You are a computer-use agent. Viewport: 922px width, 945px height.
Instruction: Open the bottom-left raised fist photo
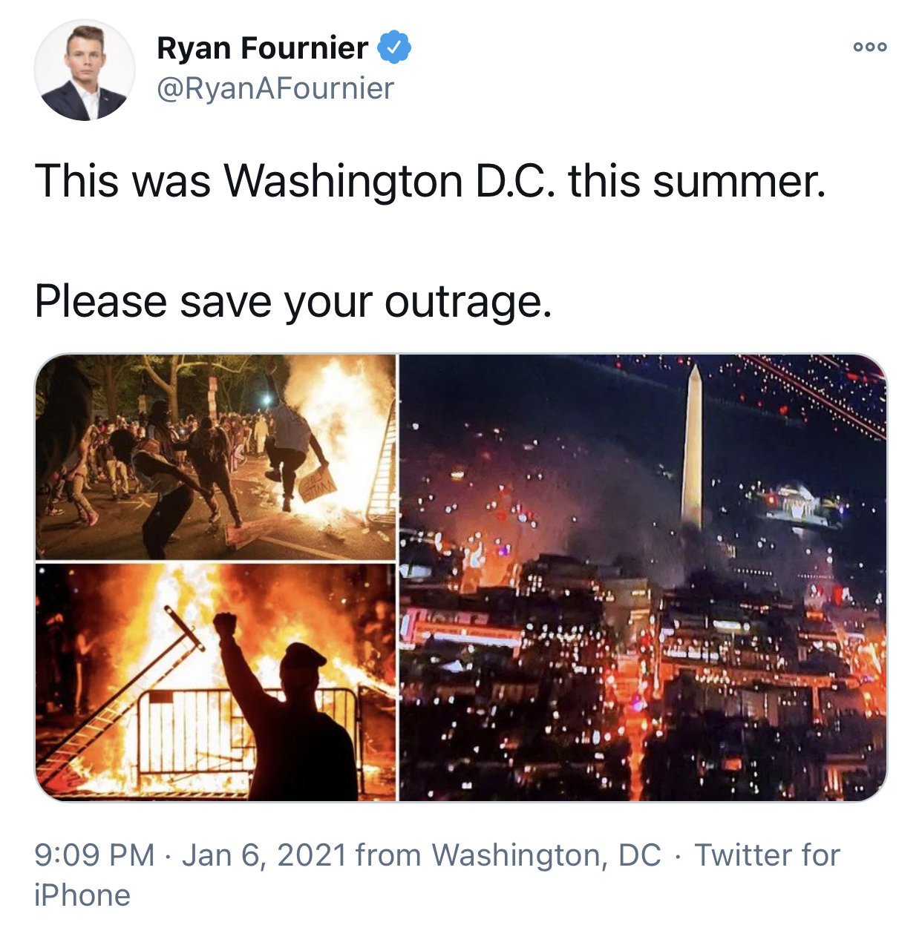click(215, 682)
